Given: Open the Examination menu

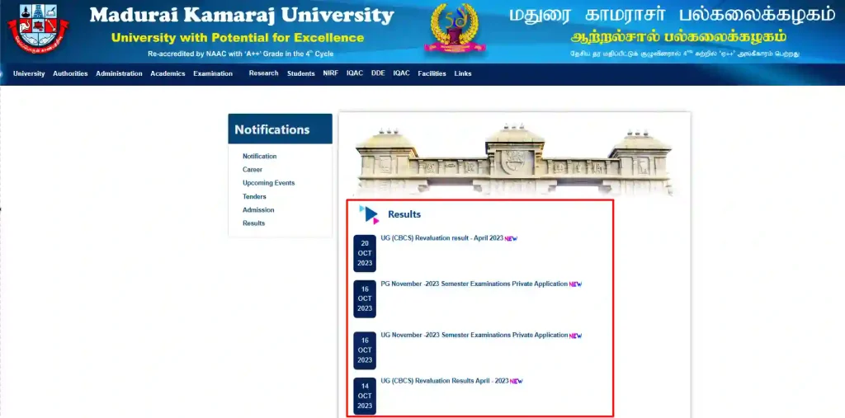Looking at the screenshot, I should [x=213, y=74].
